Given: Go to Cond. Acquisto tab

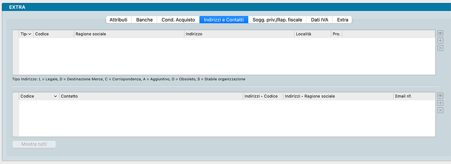Looking at the screenshot, I should (x=178, y=20).
